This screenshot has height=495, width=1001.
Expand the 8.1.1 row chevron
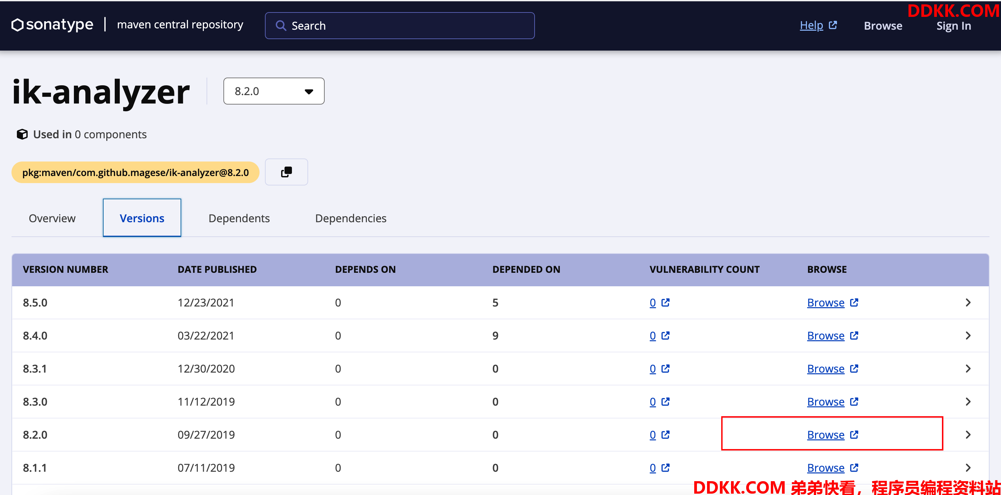tap(968, 467)
